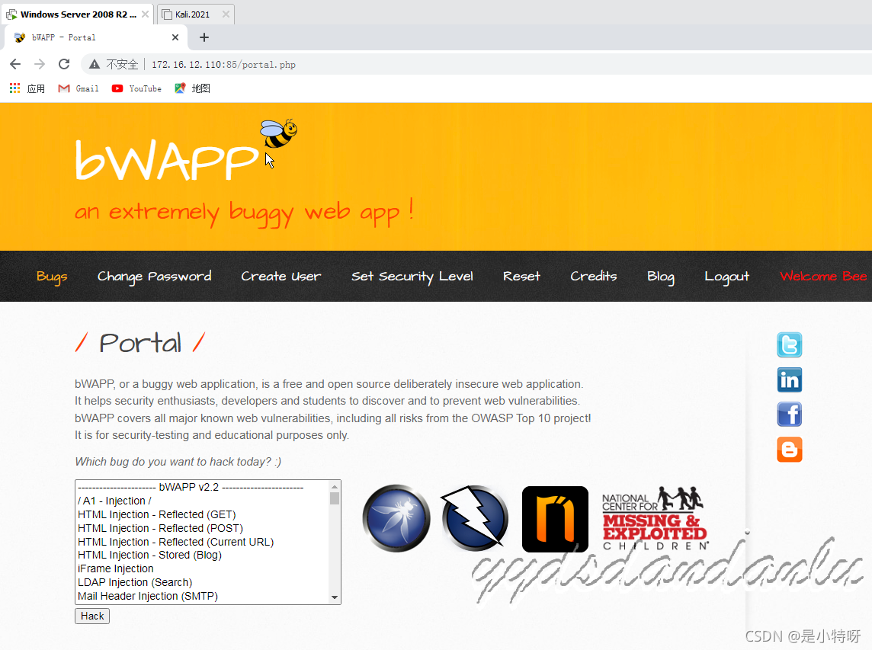Viewport: 872px width, 650px height.
Task: Open the maps bookmark 地图
Action: [192, 88]
